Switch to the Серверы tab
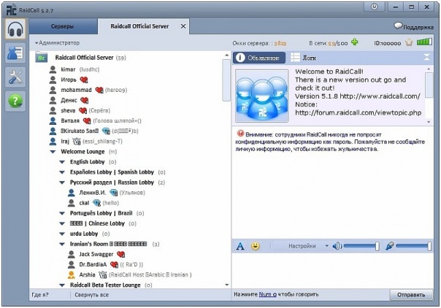 click(63, 26)
